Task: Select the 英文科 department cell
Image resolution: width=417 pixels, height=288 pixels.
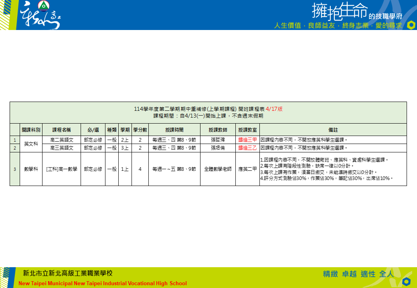Action: coord(31,144)
